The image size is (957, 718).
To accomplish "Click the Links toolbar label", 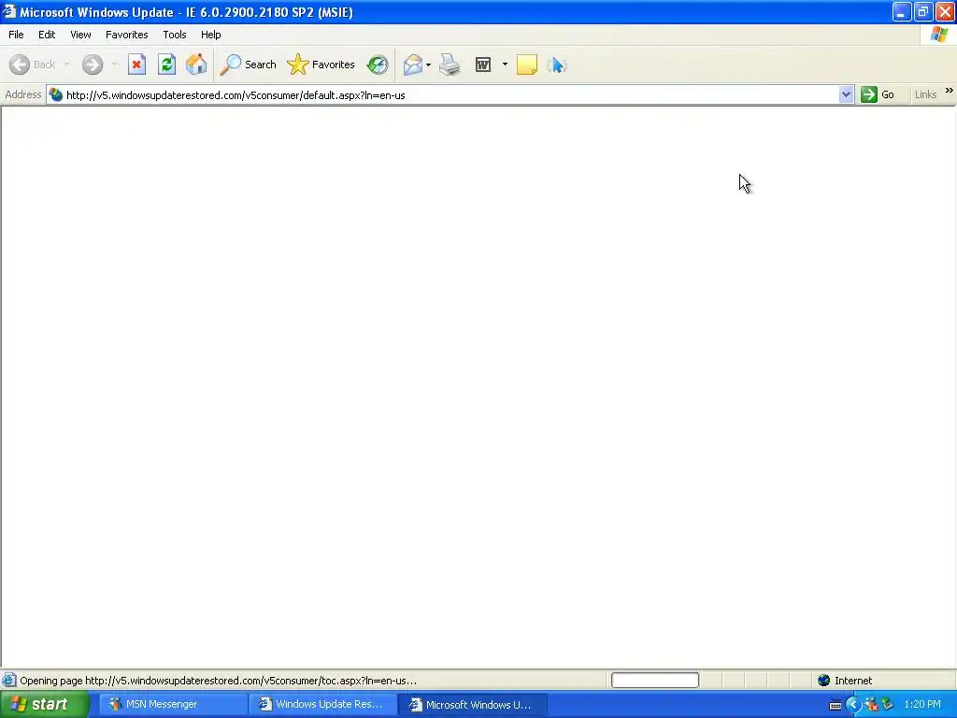I will click(925, 94).
